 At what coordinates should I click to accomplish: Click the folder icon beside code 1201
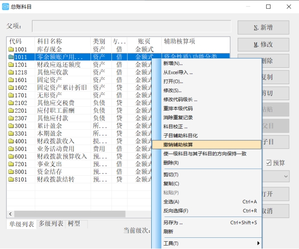click(11, 65)
